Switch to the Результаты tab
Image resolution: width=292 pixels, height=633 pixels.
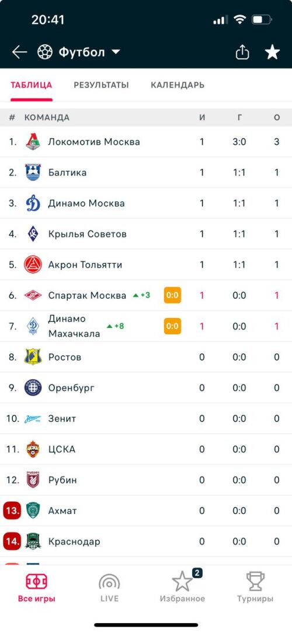101,85
